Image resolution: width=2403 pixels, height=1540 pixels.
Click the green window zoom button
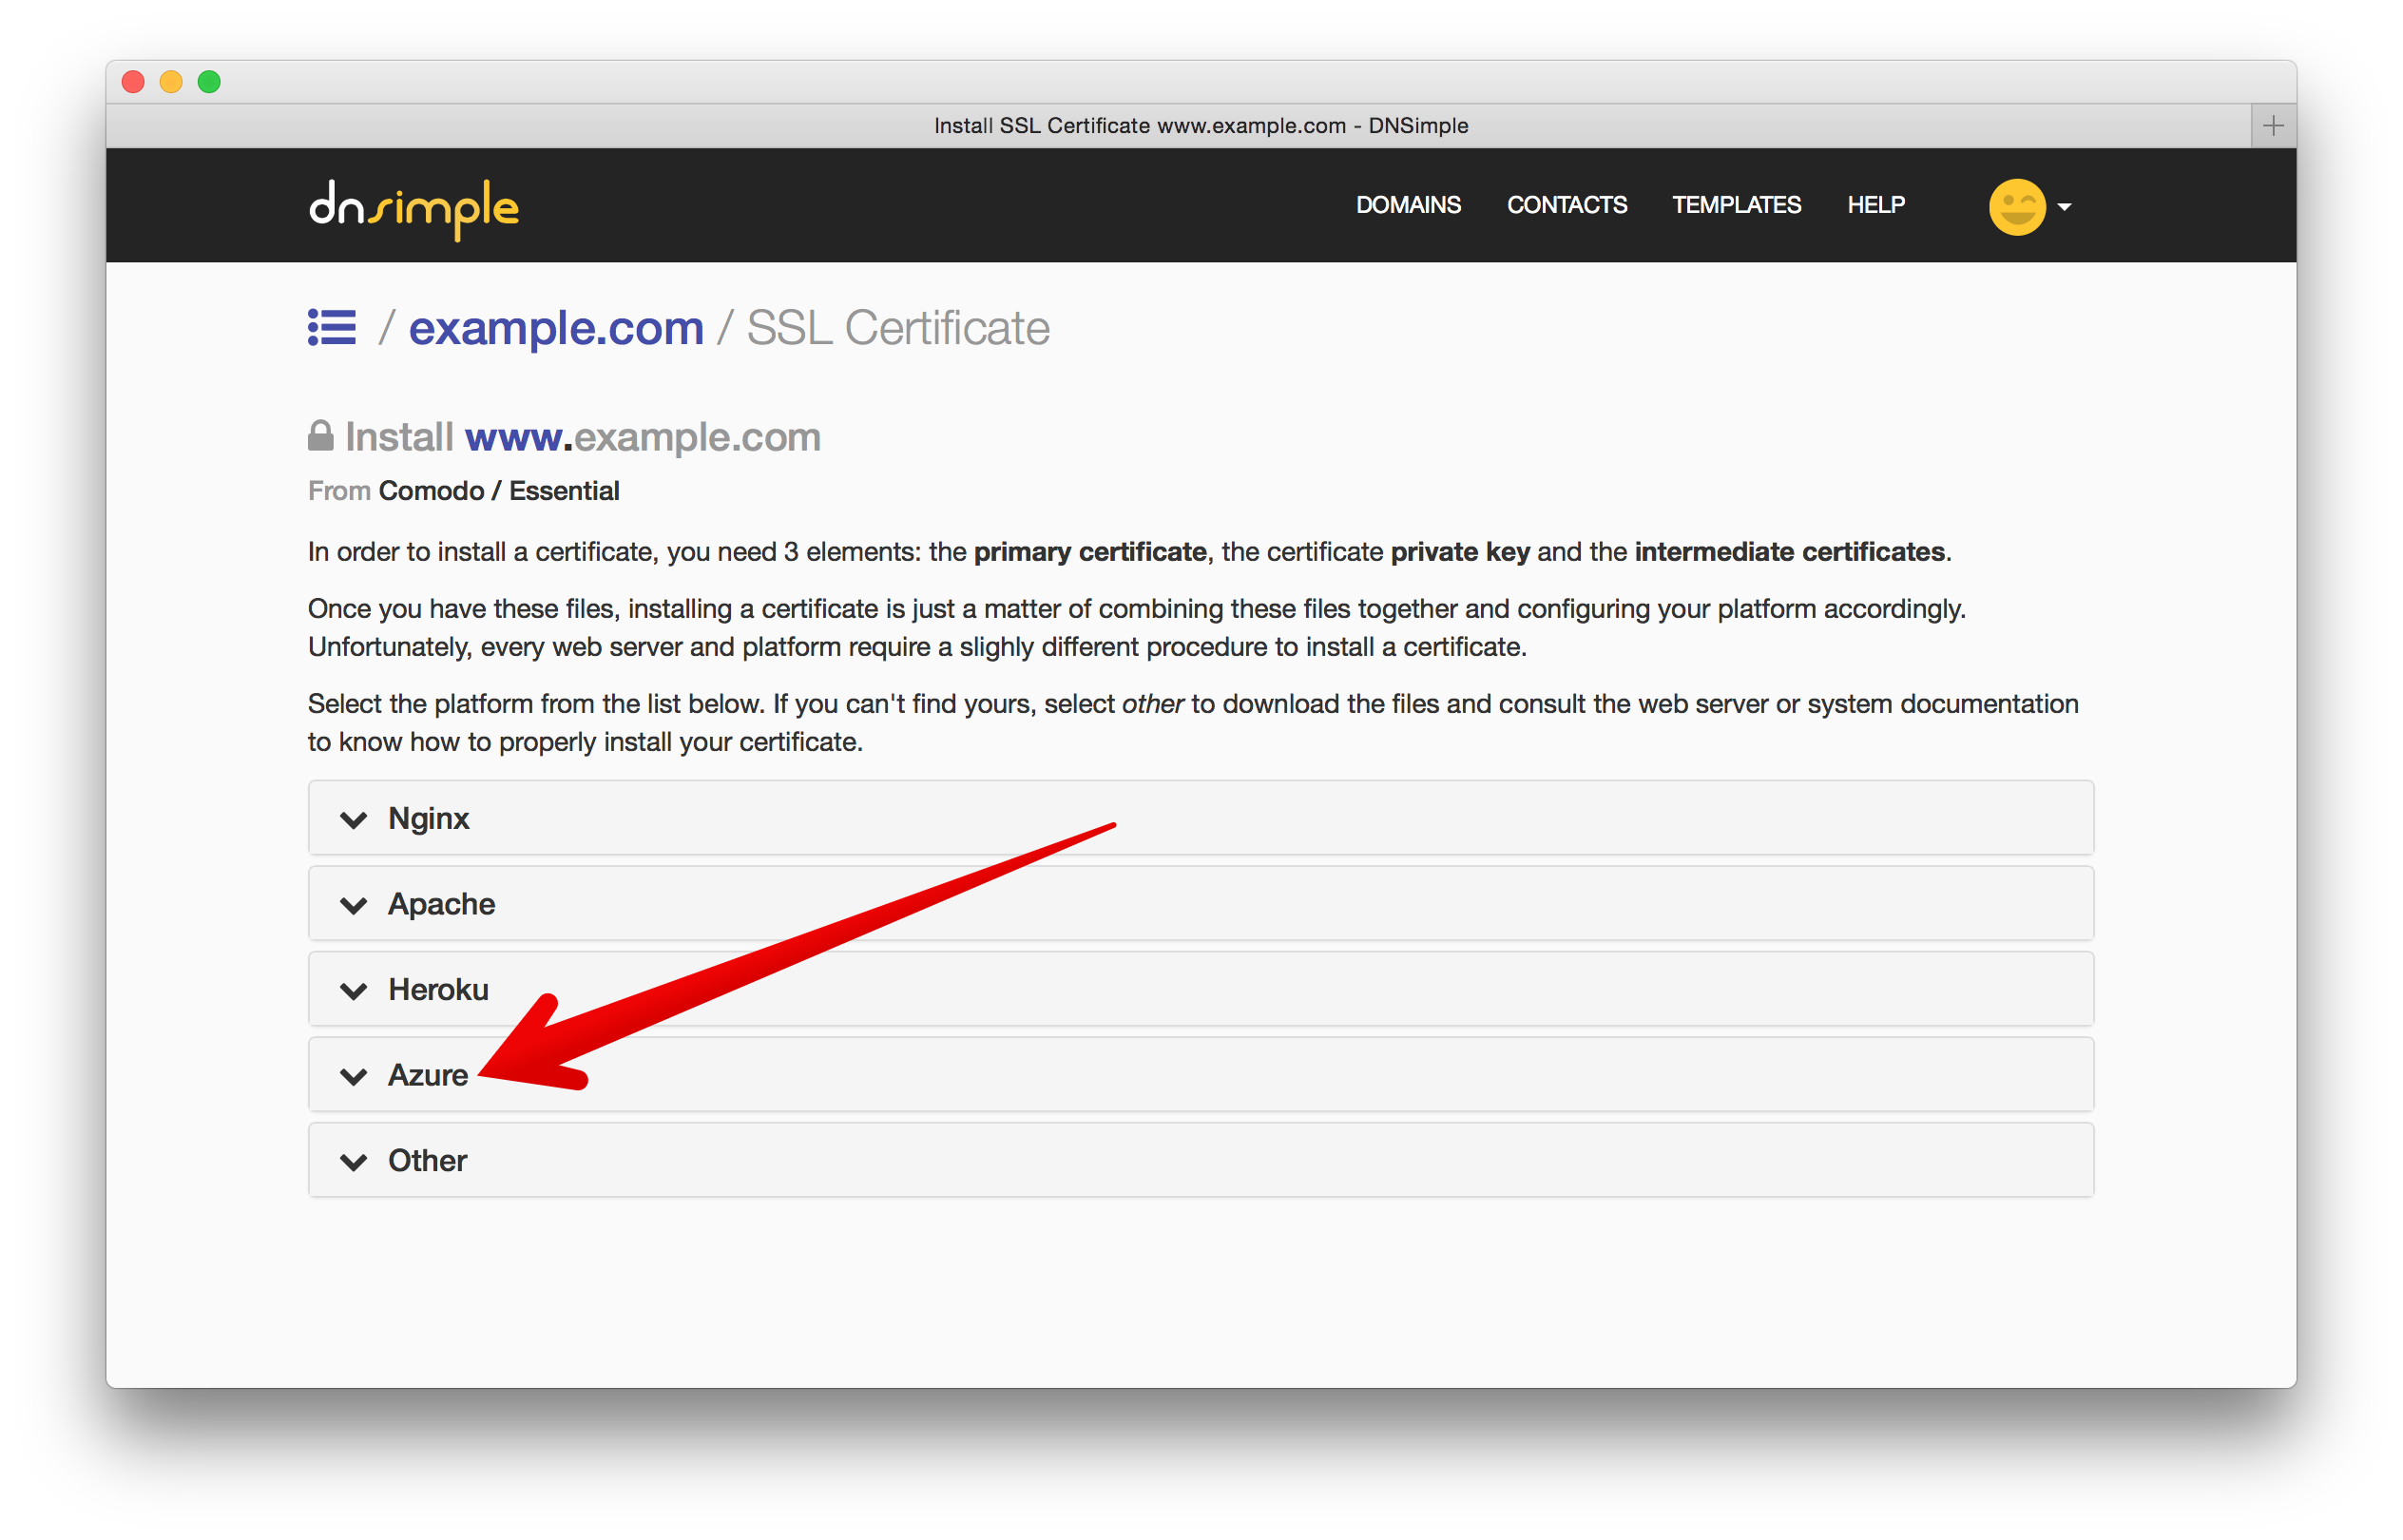click(209, 82)
